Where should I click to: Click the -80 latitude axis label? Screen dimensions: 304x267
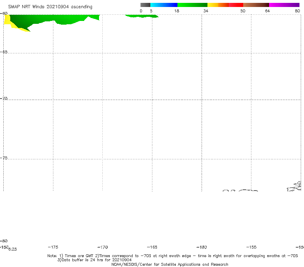(x=4, y=241)
